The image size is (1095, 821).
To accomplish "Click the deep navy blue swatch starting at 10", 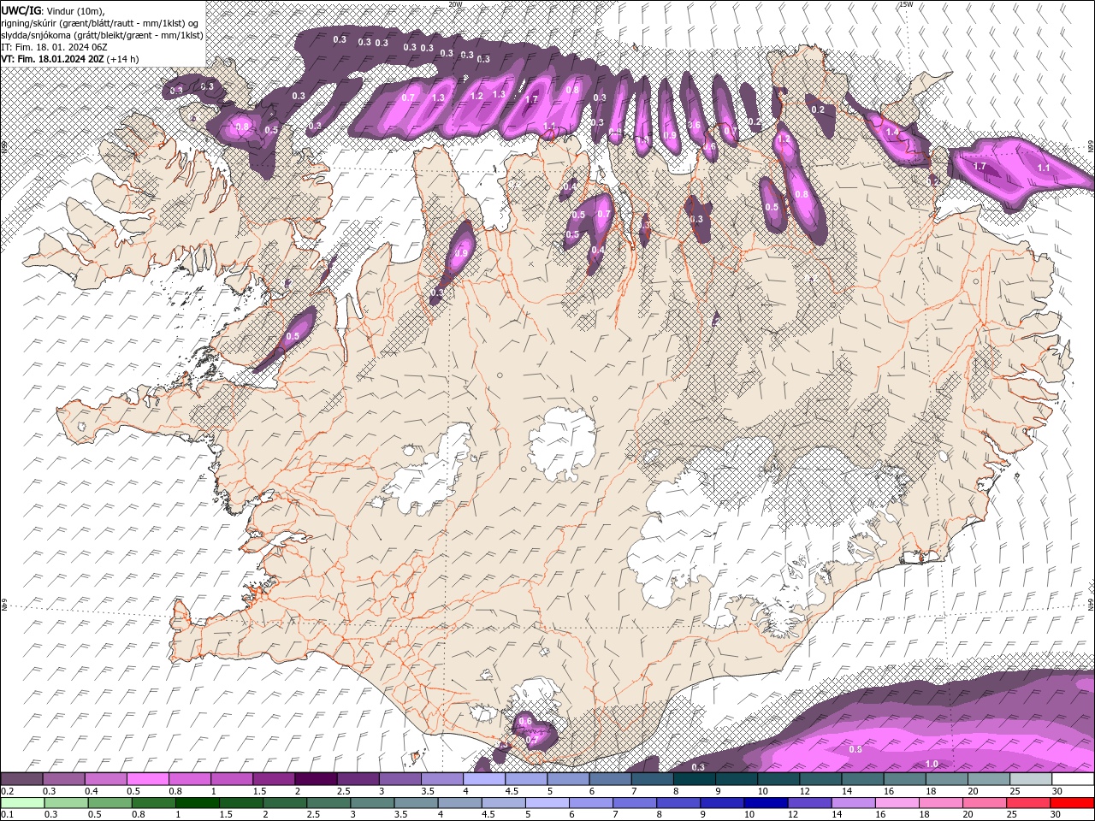I will pyautogui.click(x=765, y=803).
